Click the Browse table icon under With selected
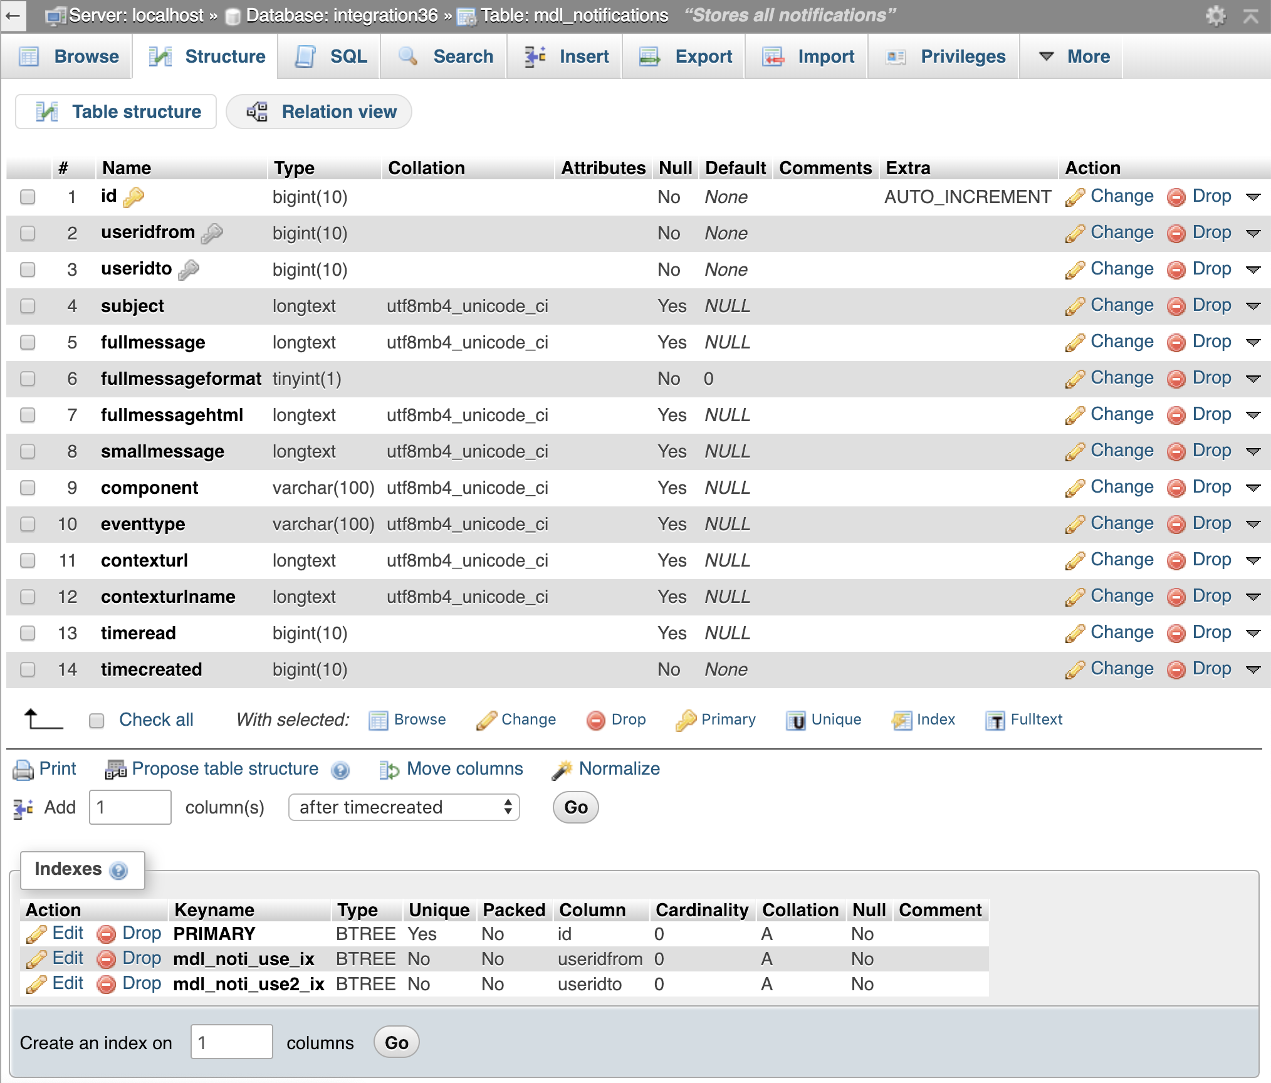1271x1083 pixels. click(378, 720)
